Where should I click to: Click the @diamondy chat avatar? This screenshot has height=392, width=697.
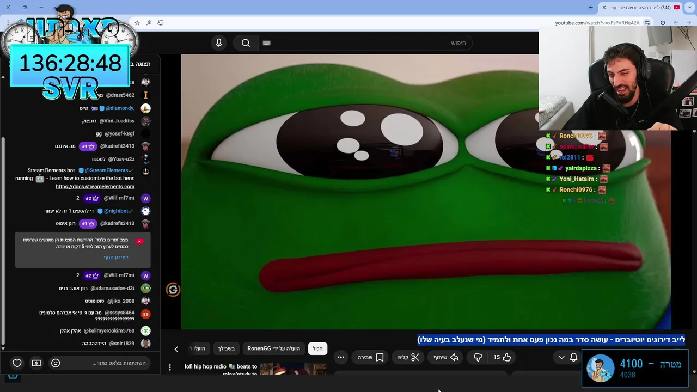pyautogui.click(x=145, y=108)
